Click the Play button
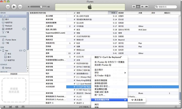The height and width of the screenshot is (109, 182). coord(14,7)
